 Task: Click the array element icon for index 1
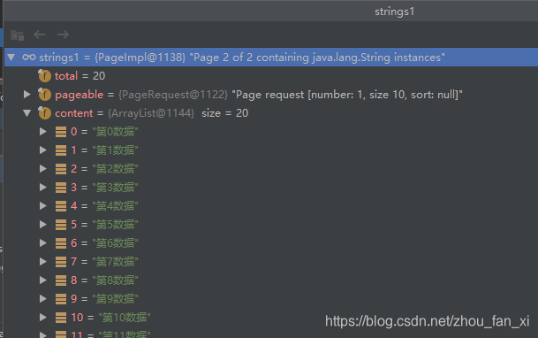(x=61, y=150)
